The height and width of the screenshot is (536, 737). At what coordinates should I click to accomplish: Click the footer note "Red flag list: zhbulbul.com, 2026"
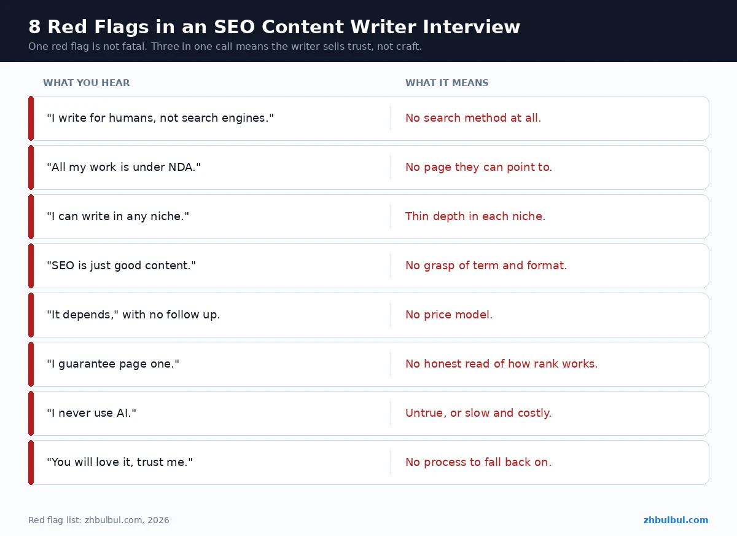coord(99,520)
